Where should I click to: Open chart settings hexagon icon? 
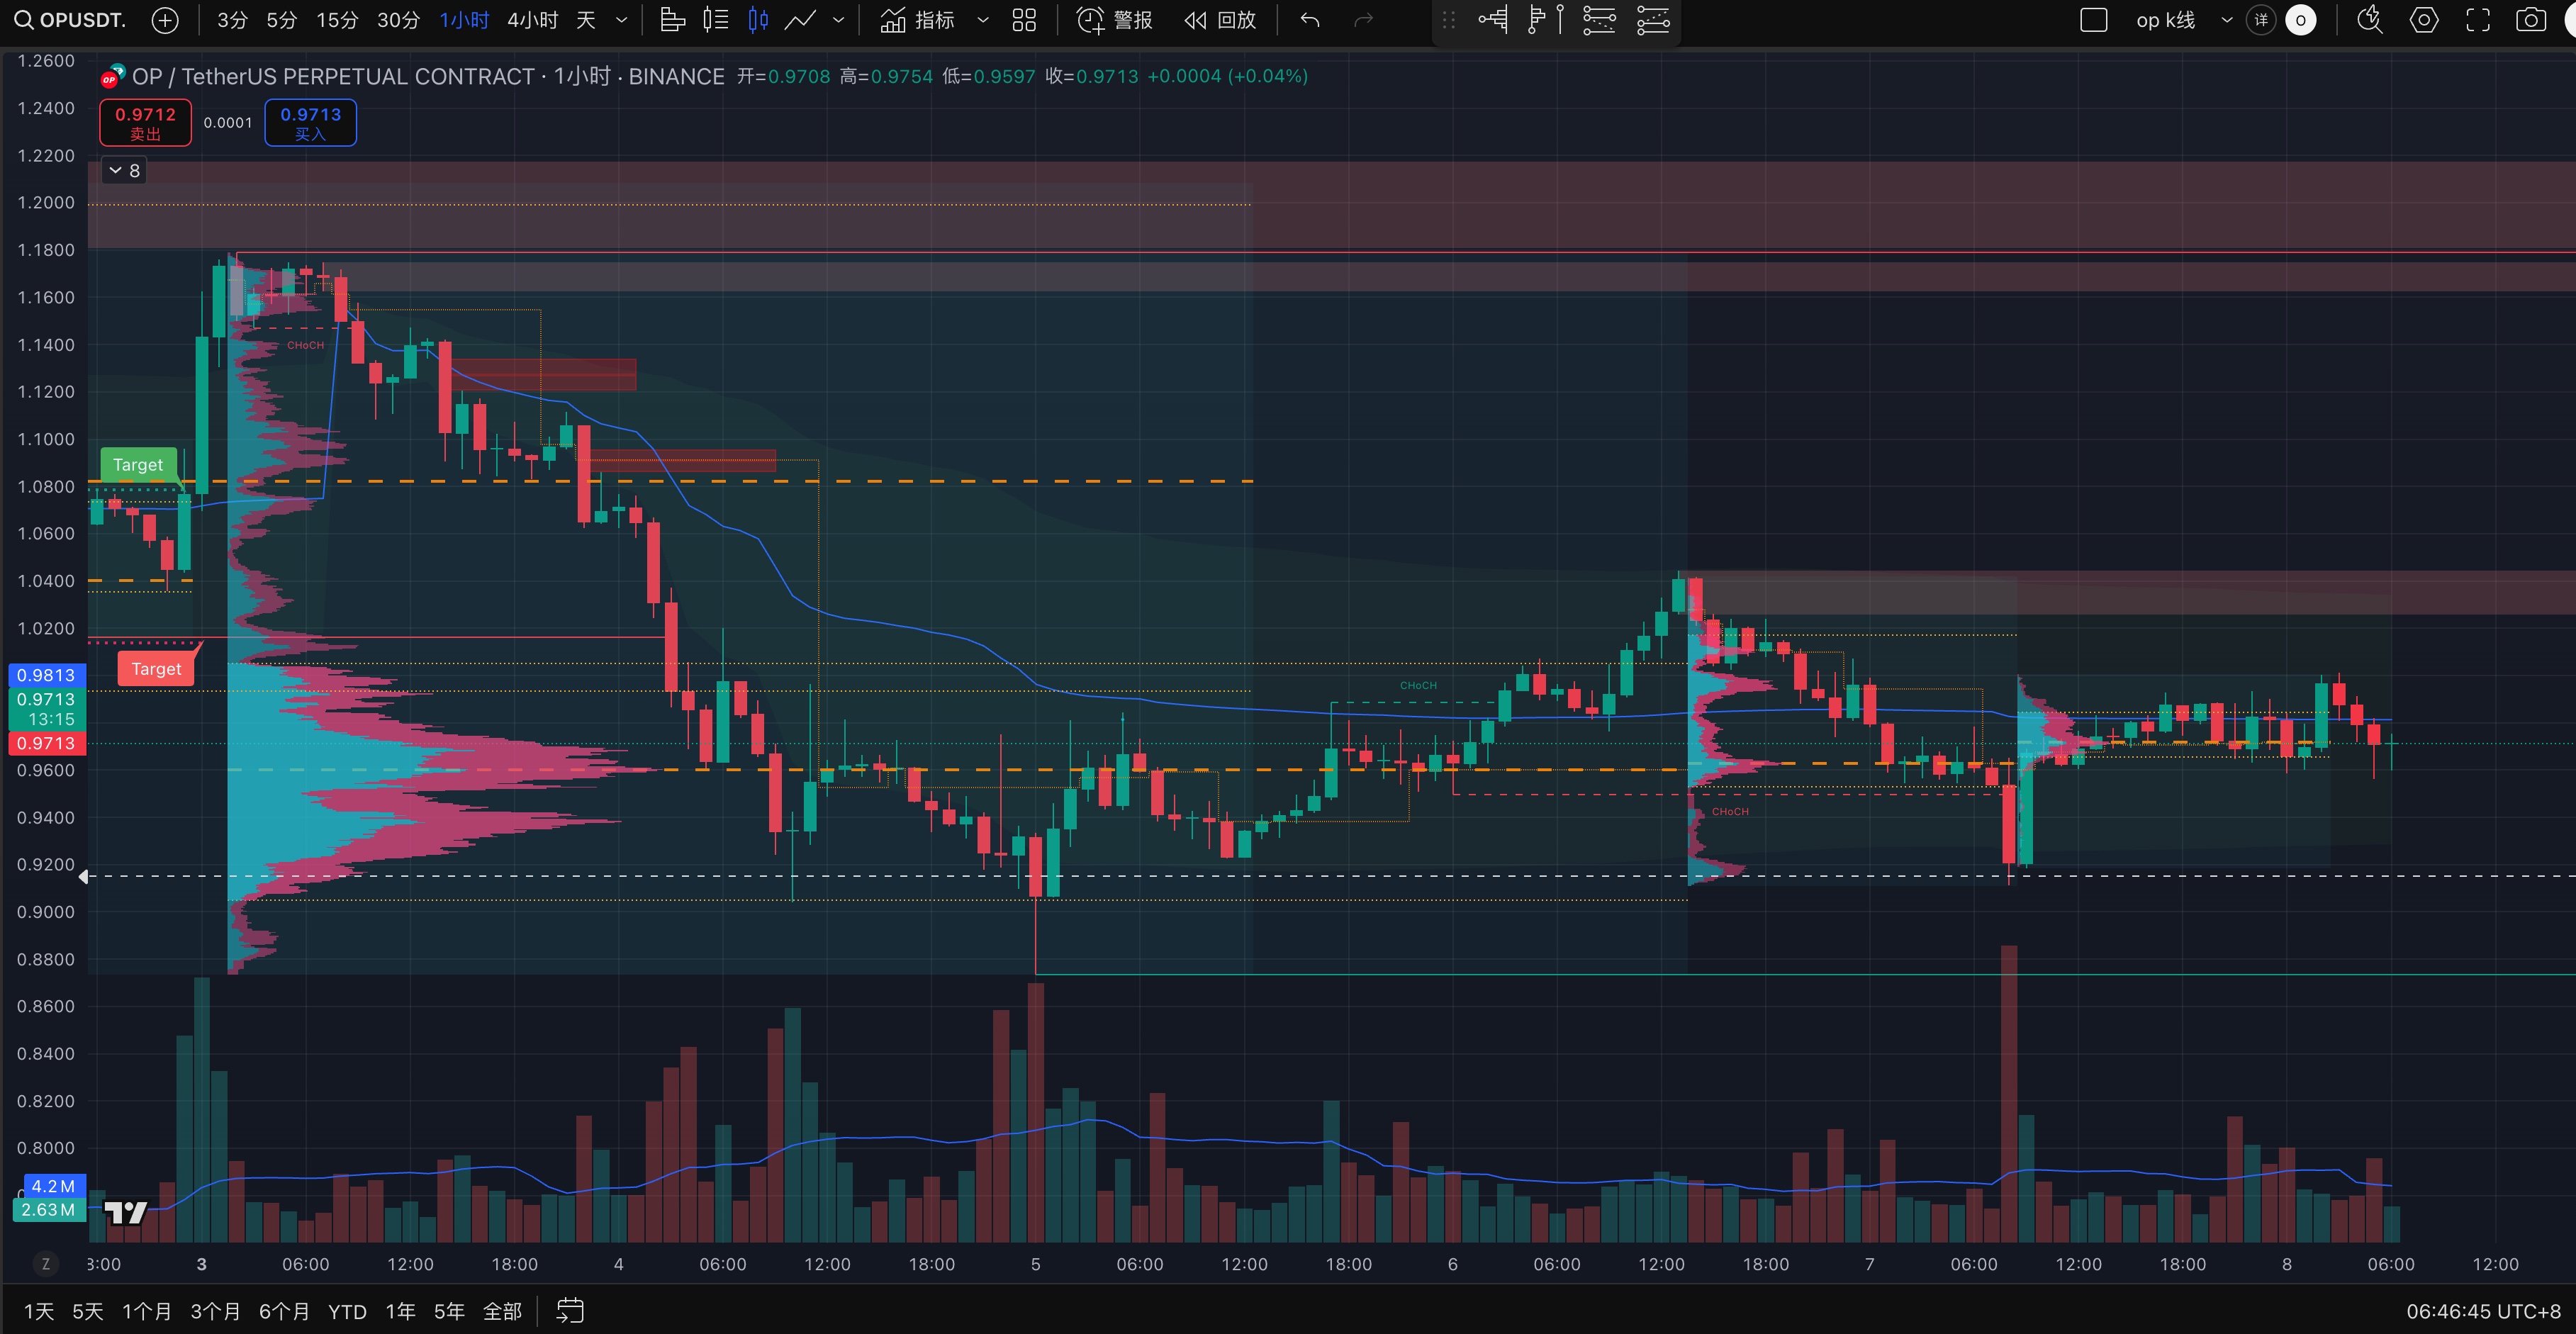[x=2424, y=20]
